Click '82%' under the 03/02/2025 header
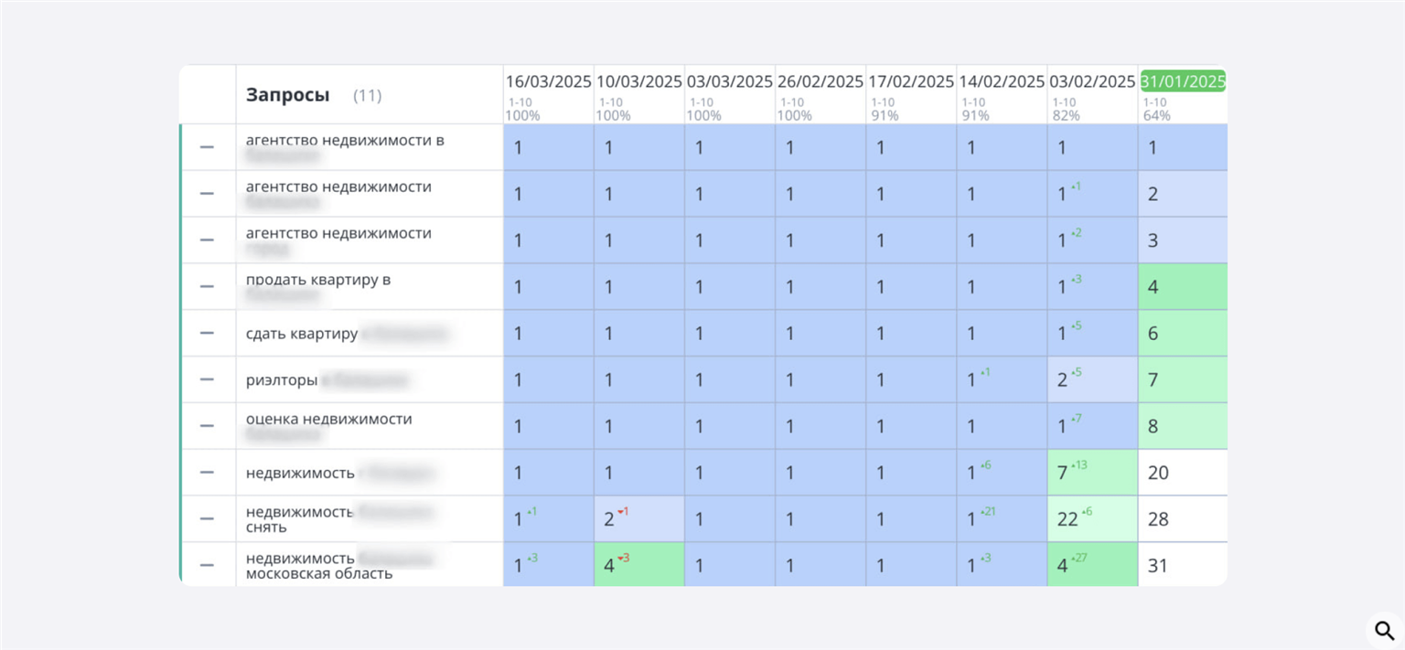The height and width of the screenshot is (650, 1405). tap(1067, 116)
